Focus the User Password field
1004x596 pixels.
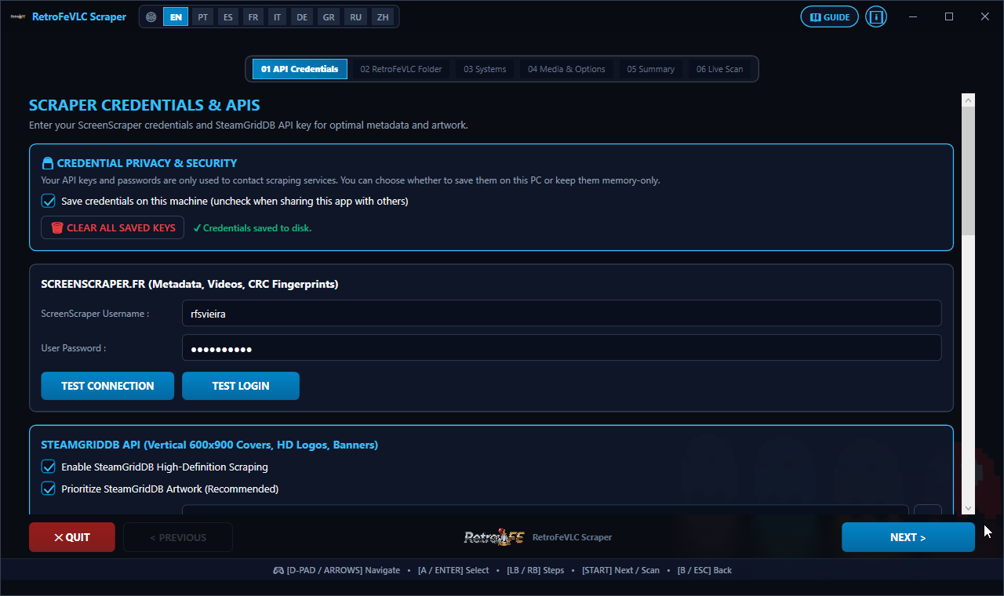[x=562, y=348]
